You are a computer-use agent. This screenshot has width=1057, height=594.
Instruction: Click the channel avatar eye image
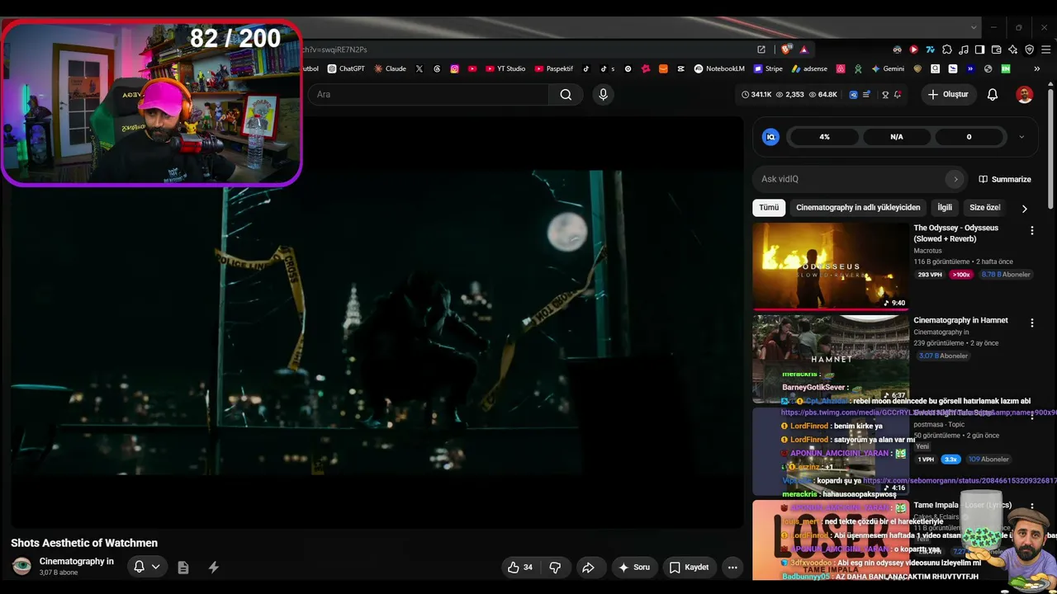[x=22, y=566]
